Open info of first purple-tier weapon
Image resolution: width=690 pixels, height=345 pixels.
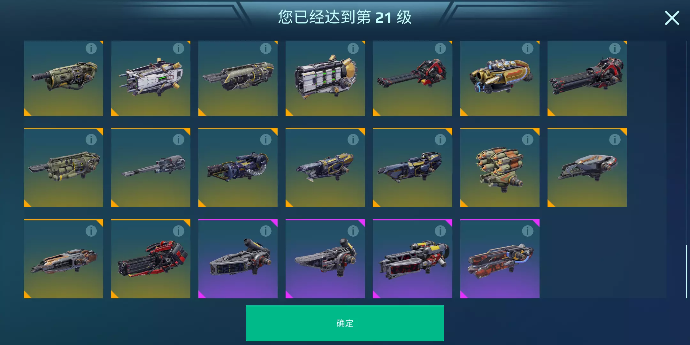point(266,231)
